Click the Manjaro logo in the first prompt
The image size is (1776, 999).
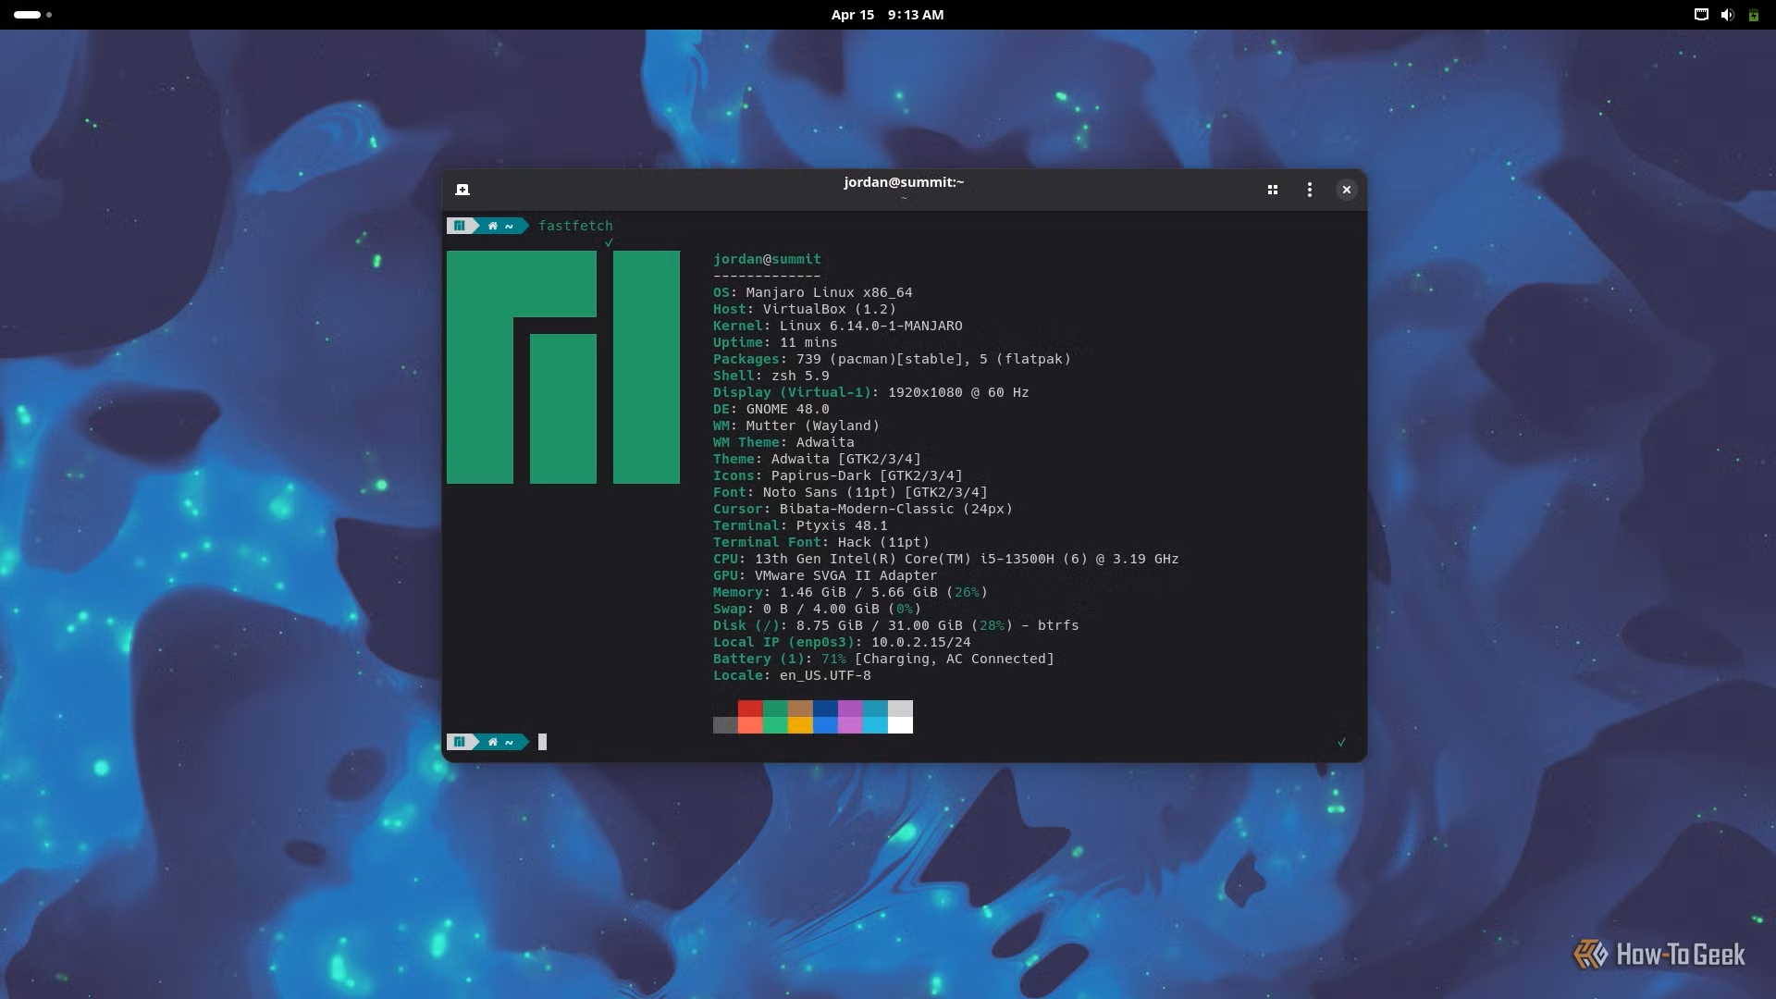tap(460, 226)
